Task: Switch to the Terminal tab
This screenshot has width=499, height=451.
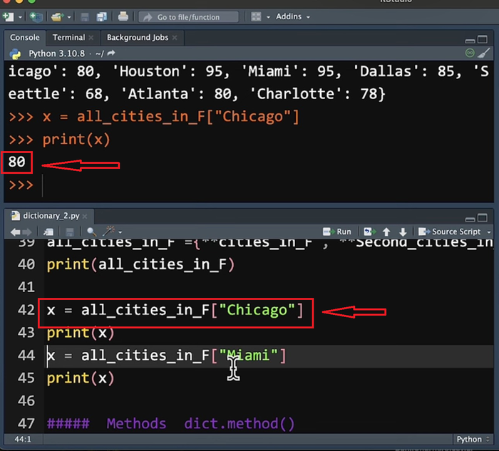Action: coord(68,37)
